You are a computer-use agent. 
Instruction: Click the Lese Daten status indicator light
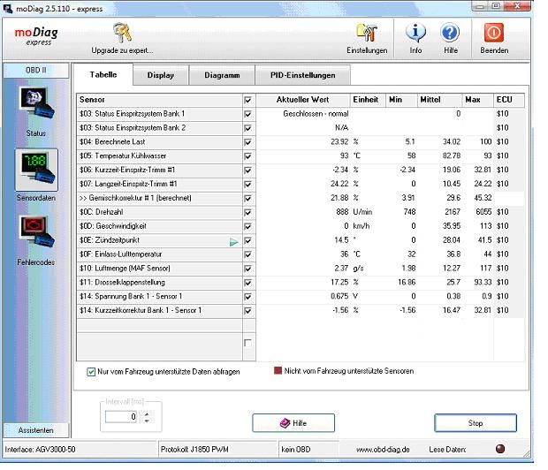click(x=500, y=449)
